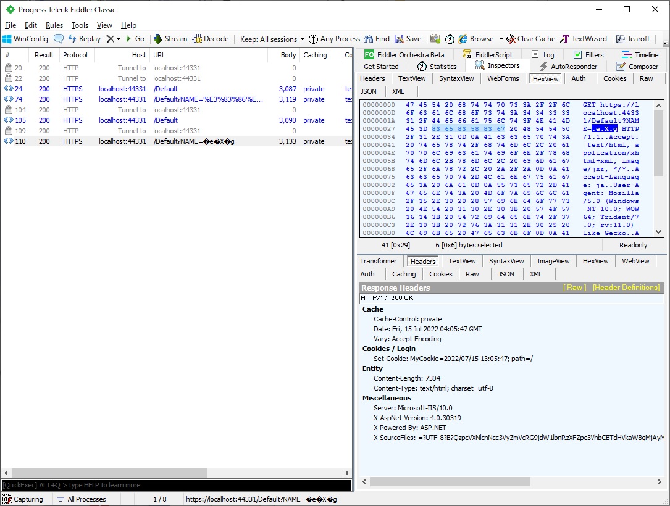Image resolution: width=670 pixels, height=506 pixels.
Task: Open the dropdown arrow beside the Remove X
Action: coord(119,39)
